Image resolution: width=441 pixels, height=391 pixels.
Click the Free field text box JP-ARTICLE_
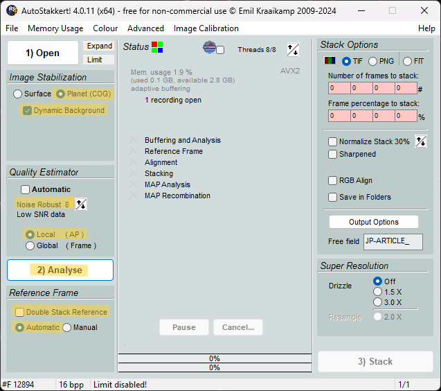coord(393,242)
